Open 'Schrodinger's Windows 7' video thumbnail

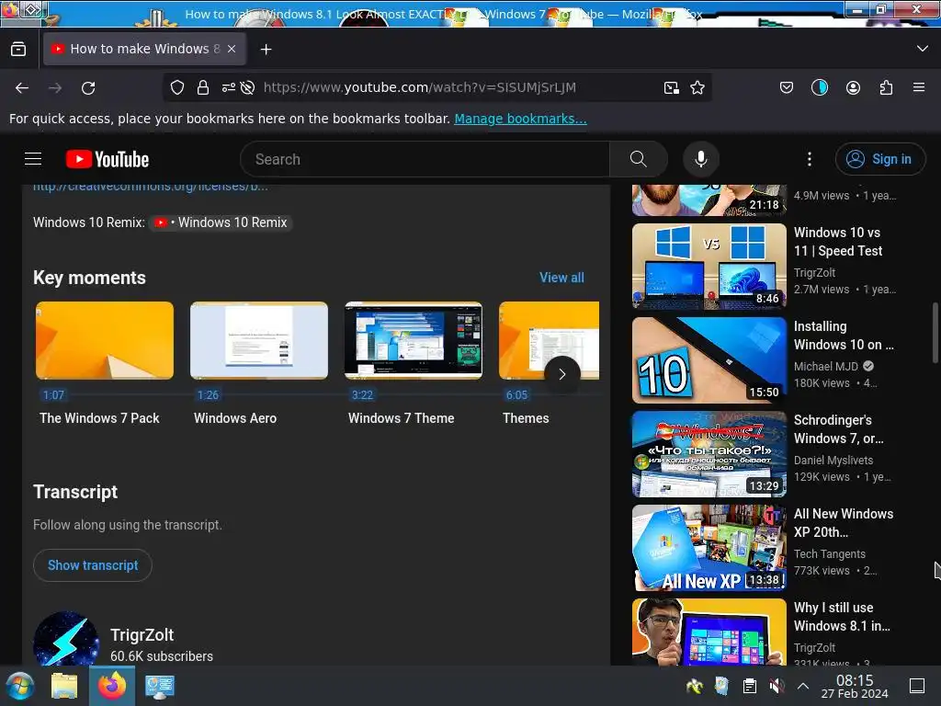click(x=709, y=454)
